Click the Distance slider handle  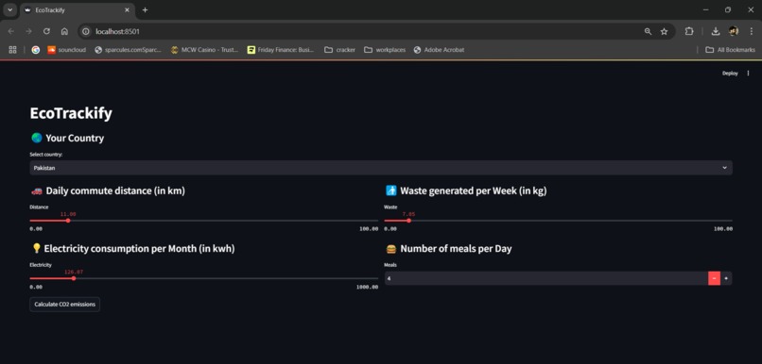pos(68,221)
